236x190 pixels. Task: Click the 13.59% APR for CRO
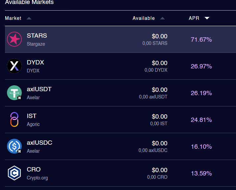(x=201, y=173)
